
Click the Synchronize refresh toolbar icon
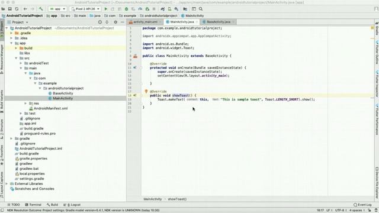[x=17, y=9]
